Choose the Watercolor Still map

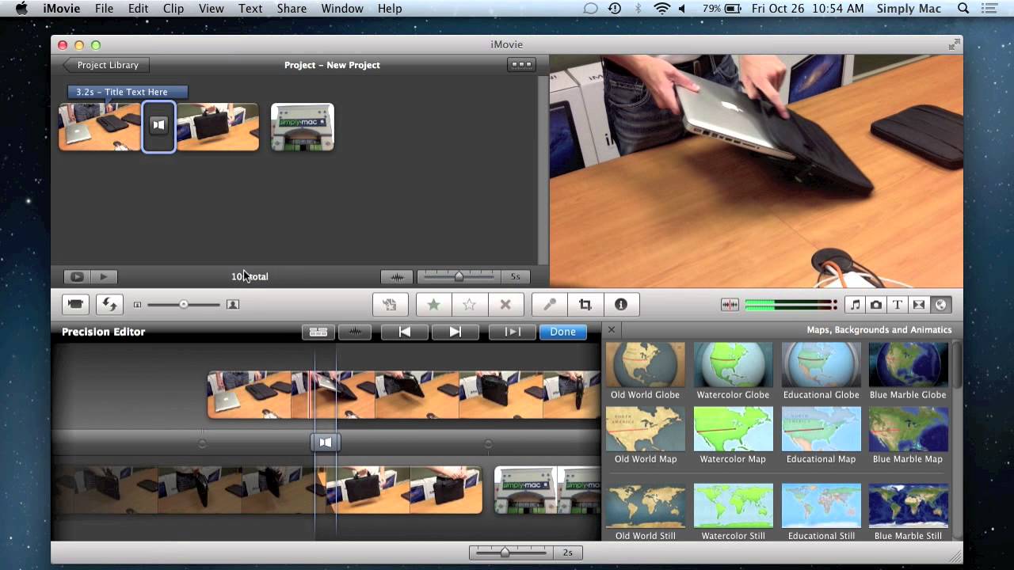click(x=733, y=505)
